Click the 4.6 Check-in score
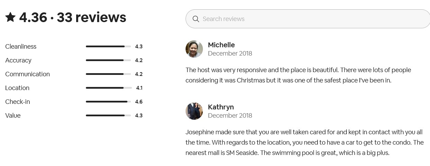This screenshot has width=430, height=166. click(139, 102)
